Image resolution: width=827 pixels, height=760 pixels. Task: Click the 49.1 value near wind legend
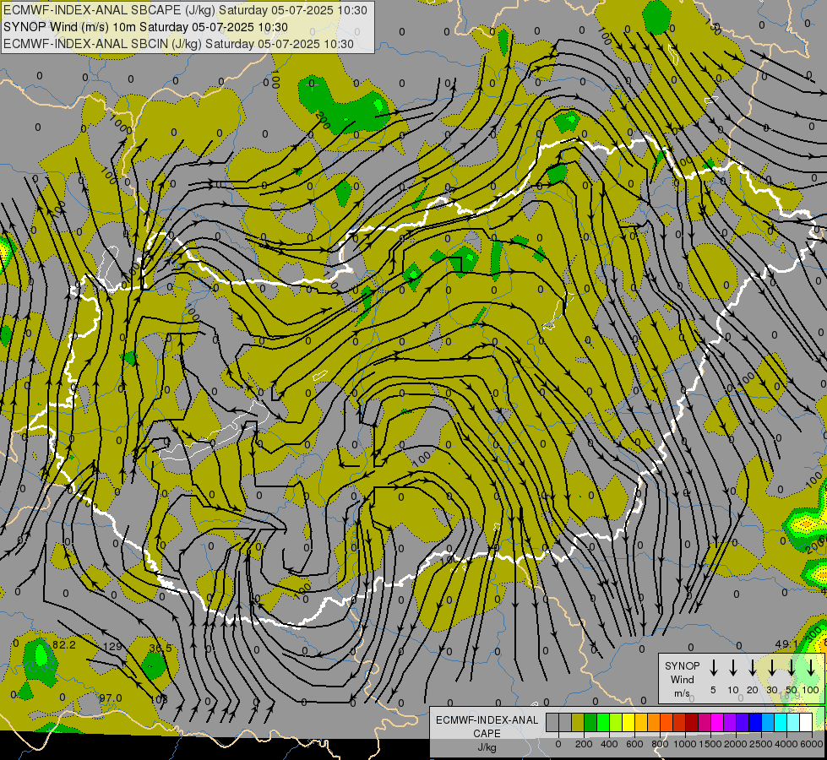[x=786, y=644]
